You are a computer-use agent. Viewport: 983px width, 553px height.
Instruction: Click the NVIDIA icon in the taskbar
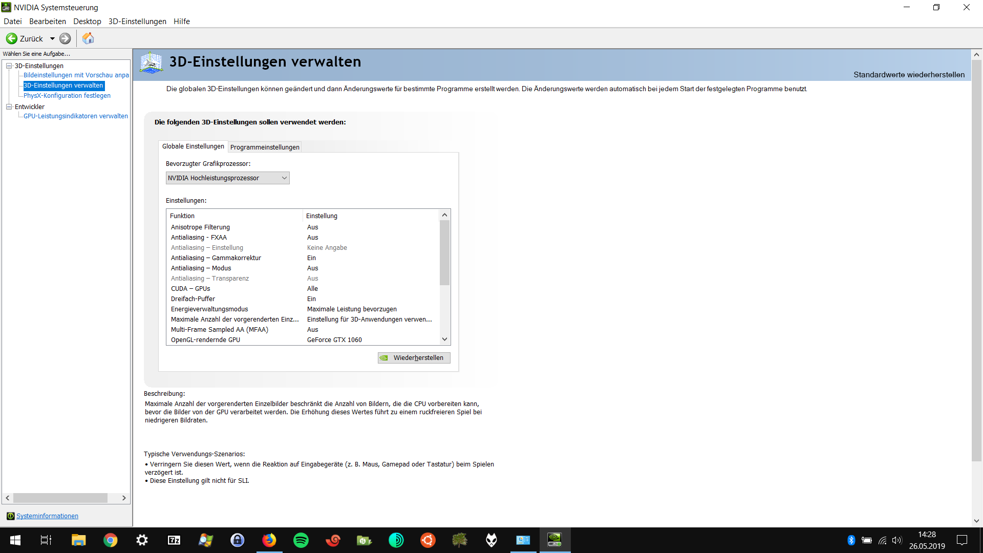click(554, 540)
